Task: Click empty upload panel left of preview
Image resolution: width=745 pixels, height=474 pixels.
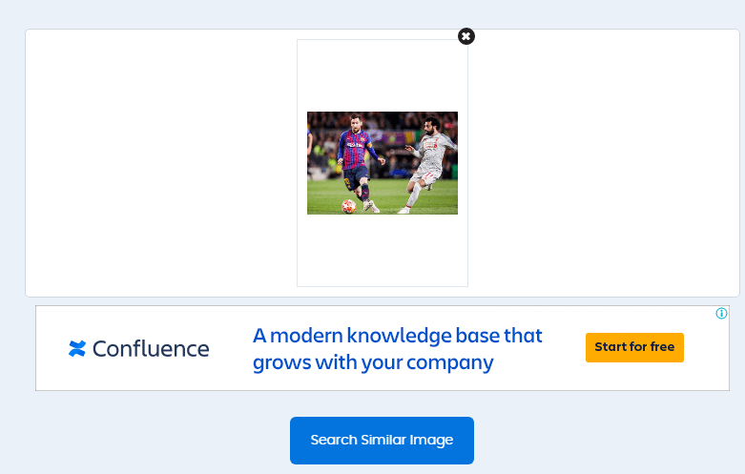Action: pyautogui.click(x=161, y=163)
